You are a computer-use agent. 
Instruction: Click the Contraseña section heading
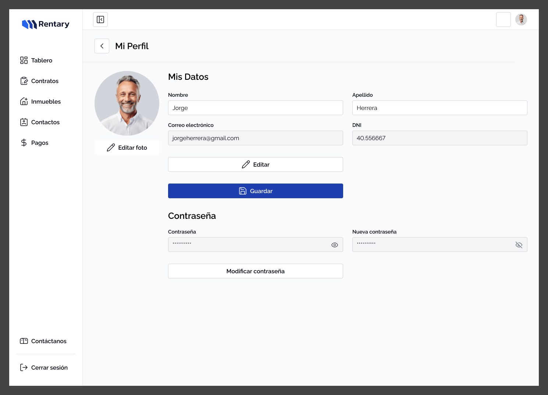pyautogui.click(x=192, y=216)
